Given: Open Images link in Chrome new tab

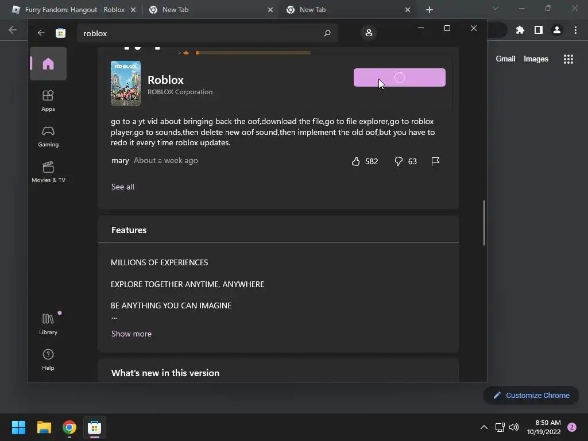Looking at the screenshot, I should (x=536, y=59).
